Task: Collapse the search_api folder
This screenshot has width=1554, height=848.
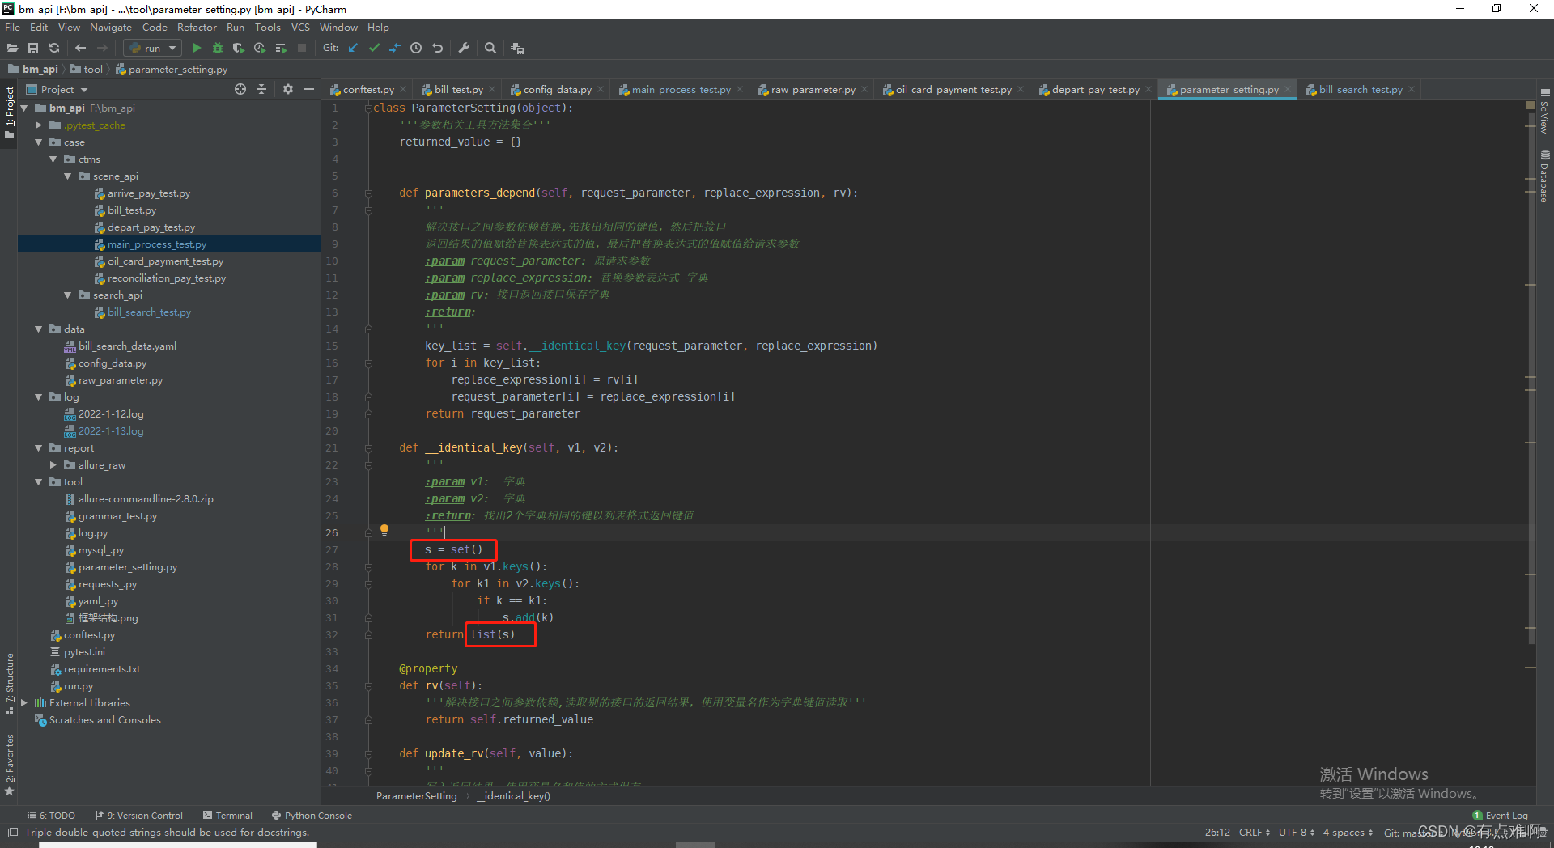Action: pyautogui.click(x=68, y=295)
